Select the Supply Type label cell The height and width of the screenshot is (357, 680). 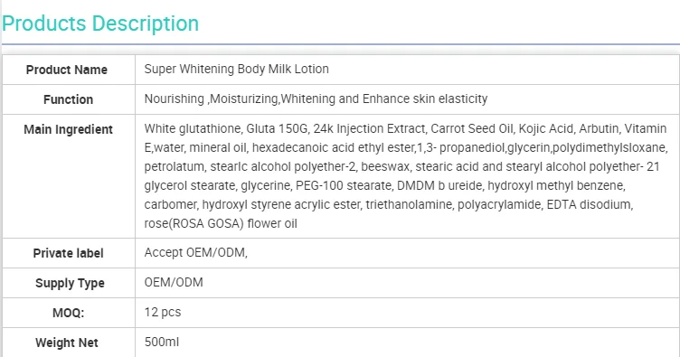pos(69,283)
